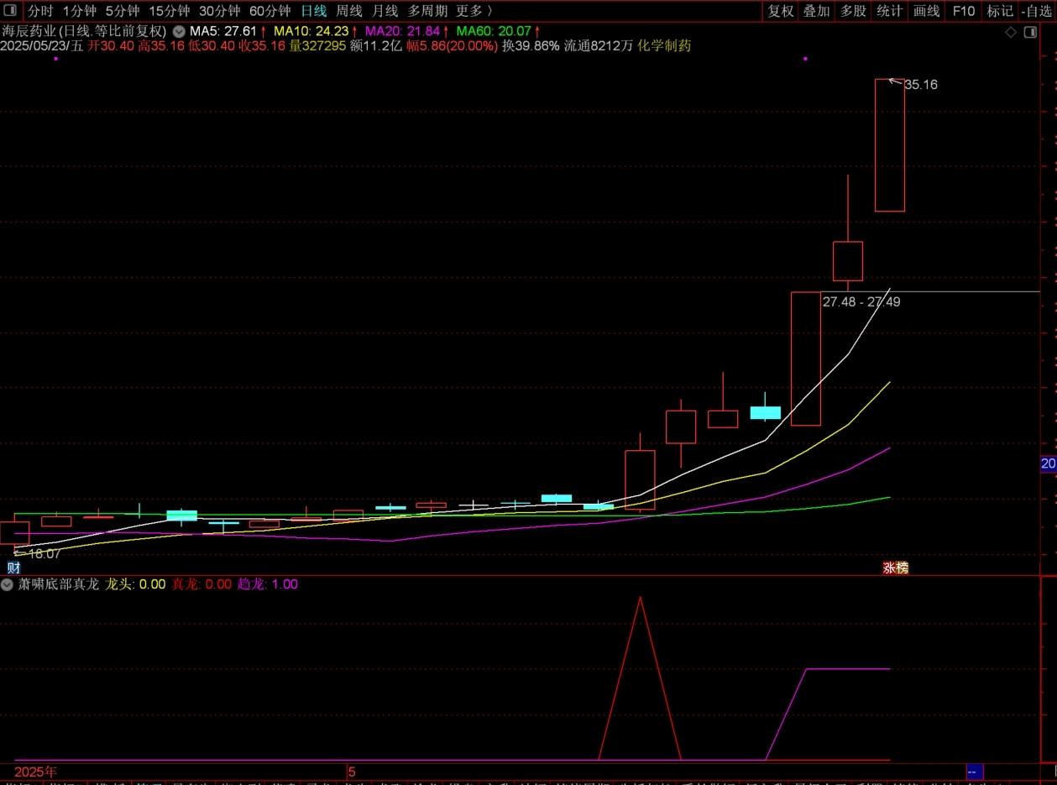
Task: Open the F10 company info
Action: [964, 11]
